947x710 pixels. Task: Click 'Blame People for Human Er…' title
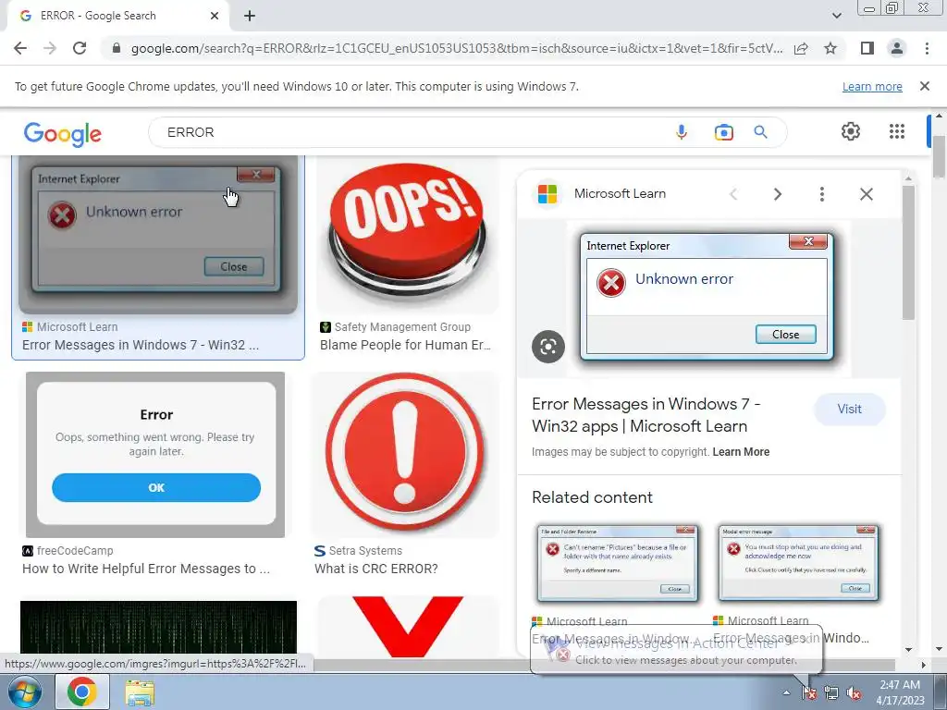405,346
